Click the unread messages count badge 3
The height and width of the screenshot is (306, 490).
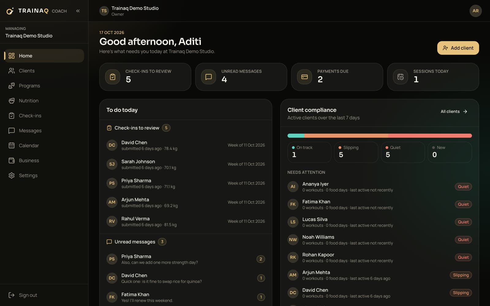pyautogui.click(x=162, y=242)
